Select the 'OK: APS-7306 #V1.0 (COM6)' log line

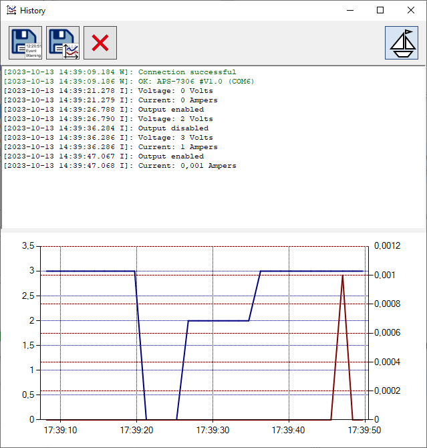point(129,82)
